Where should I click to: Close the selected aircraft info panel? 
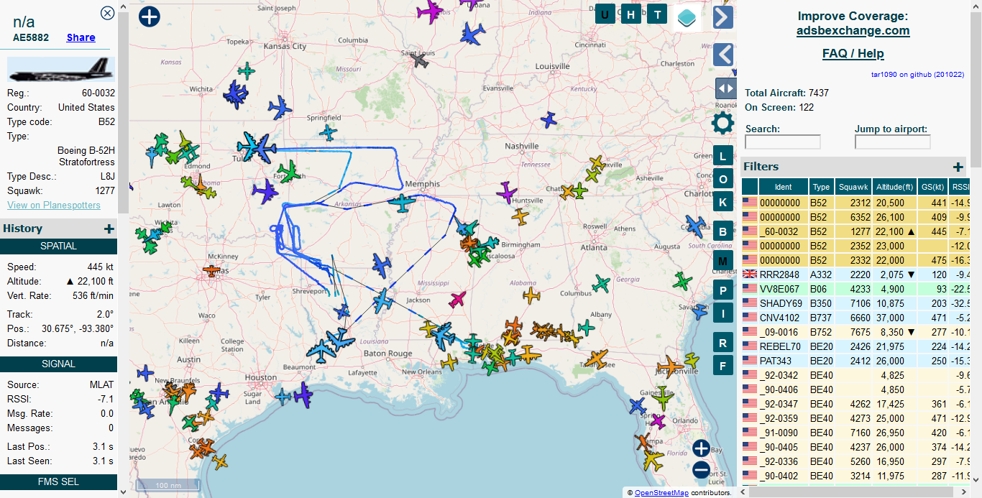click(x=107, y=12)
